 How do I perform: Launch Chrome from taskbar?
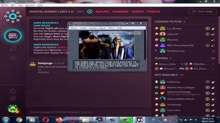(x=19, y=120)
